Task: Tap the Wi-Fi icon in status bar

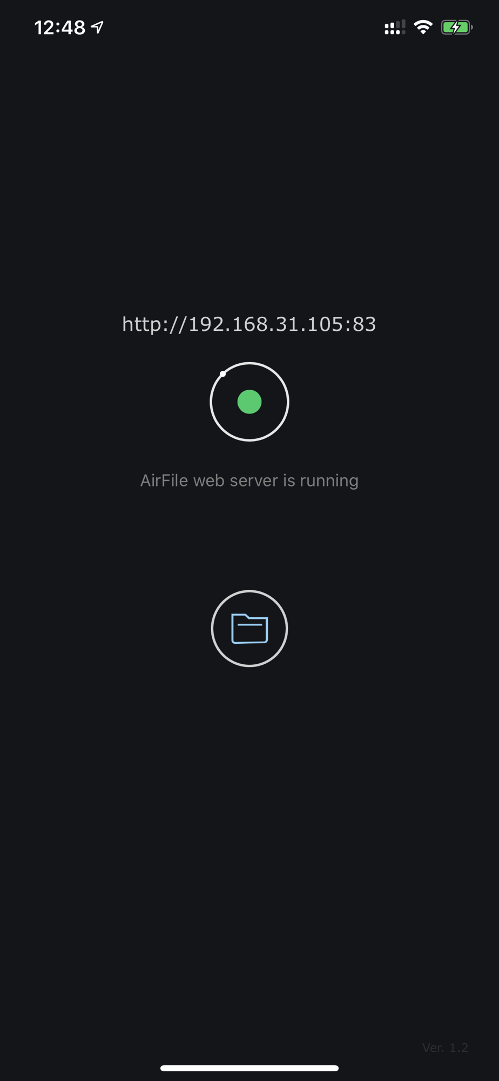Action: point(423,27)
